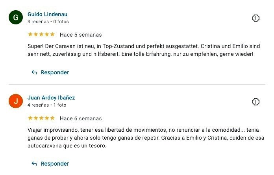This screenshot has width=274, height=175.
Task: Click the first star in Guido's rating
Action: (x=30, y=34)
